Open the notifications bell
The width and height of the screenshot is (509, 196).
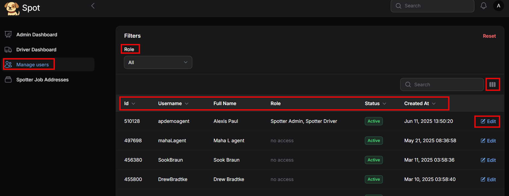click(x=484, y=6)
